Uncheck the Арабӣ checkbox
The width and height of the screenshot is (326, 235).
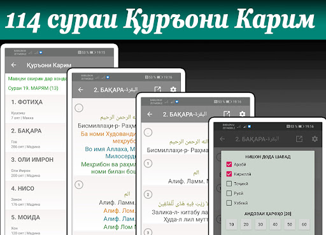[229, 164]
